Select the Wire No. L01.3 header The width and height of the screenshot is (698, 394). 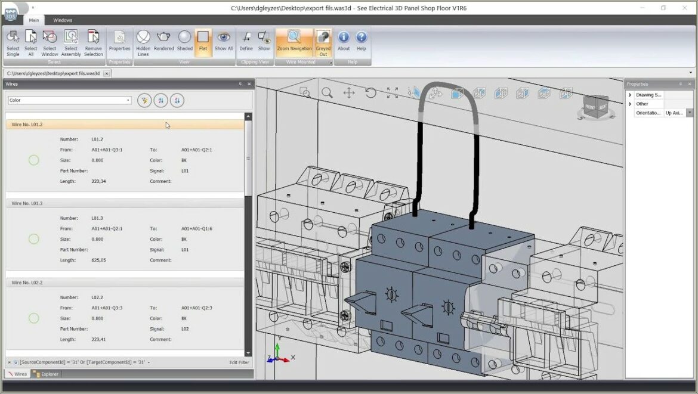125,203
